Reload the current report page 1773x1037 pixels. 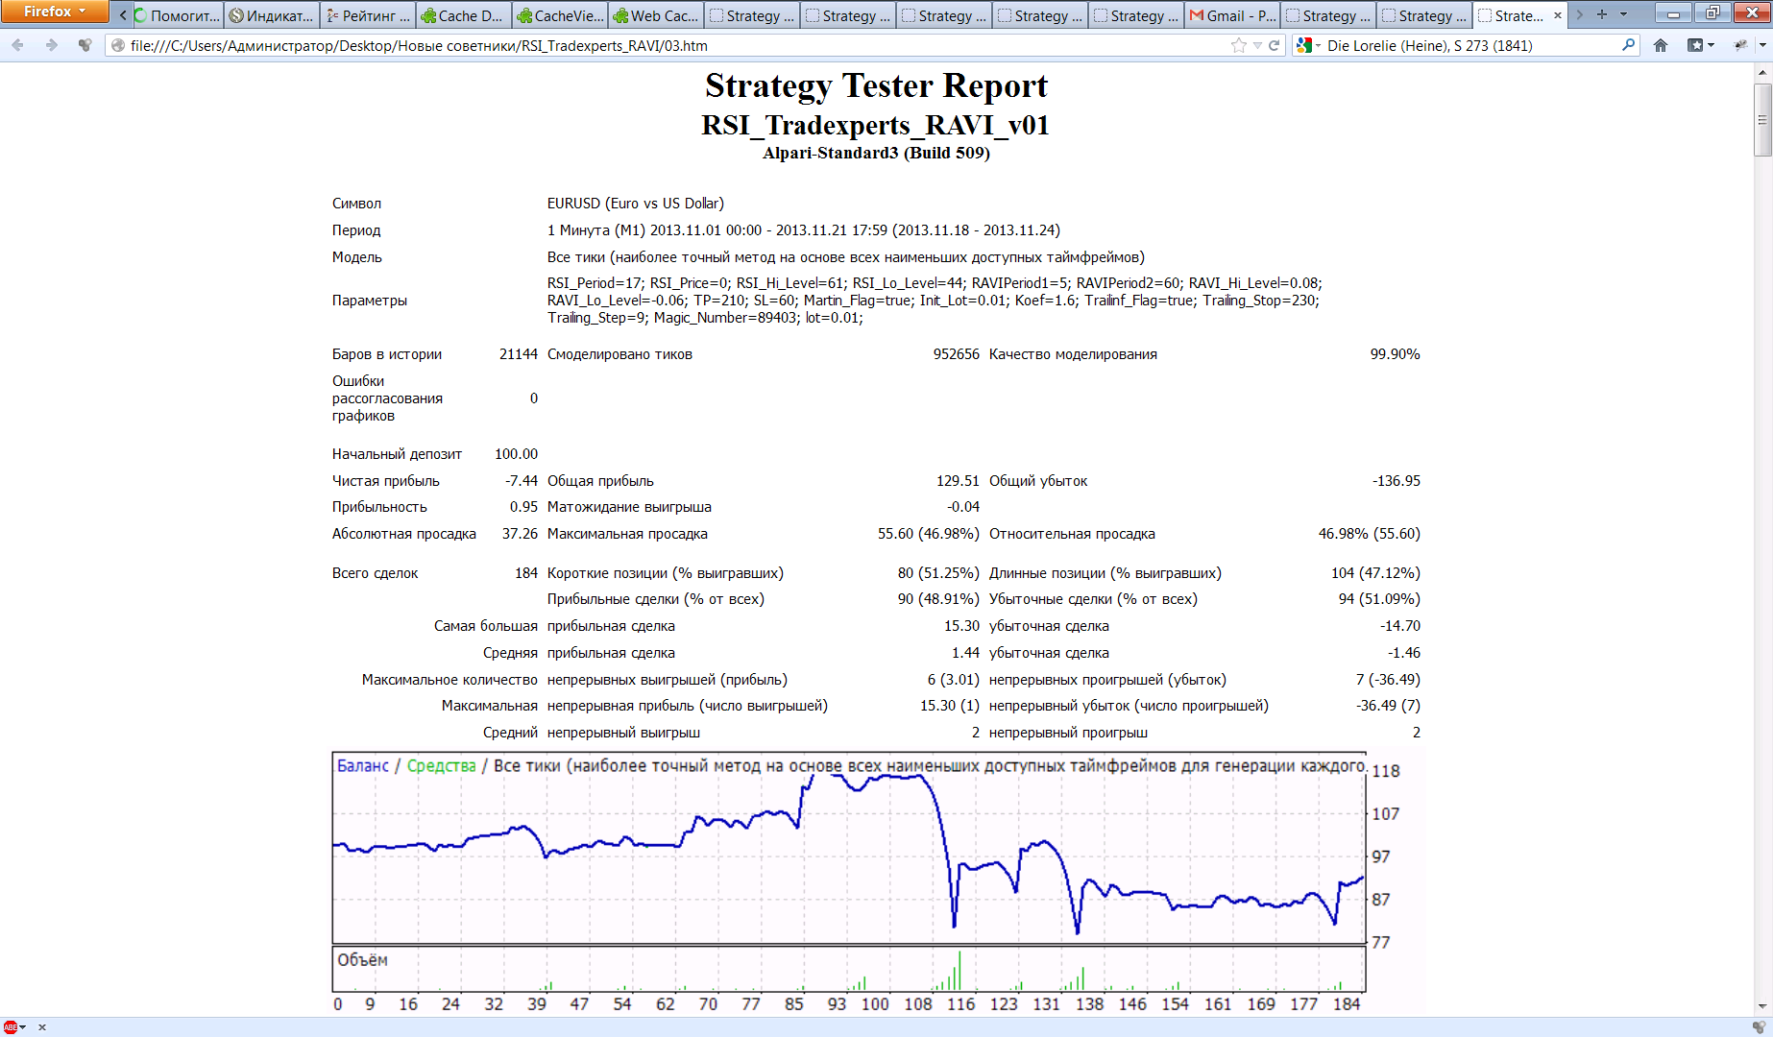click(1275, 45)
